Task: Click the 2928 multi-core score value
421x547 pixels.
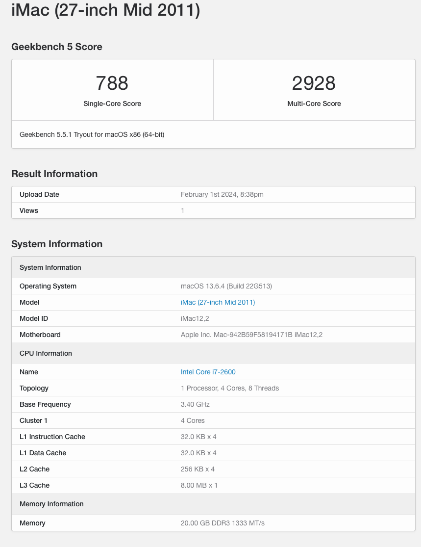Action: coord(314,83)
